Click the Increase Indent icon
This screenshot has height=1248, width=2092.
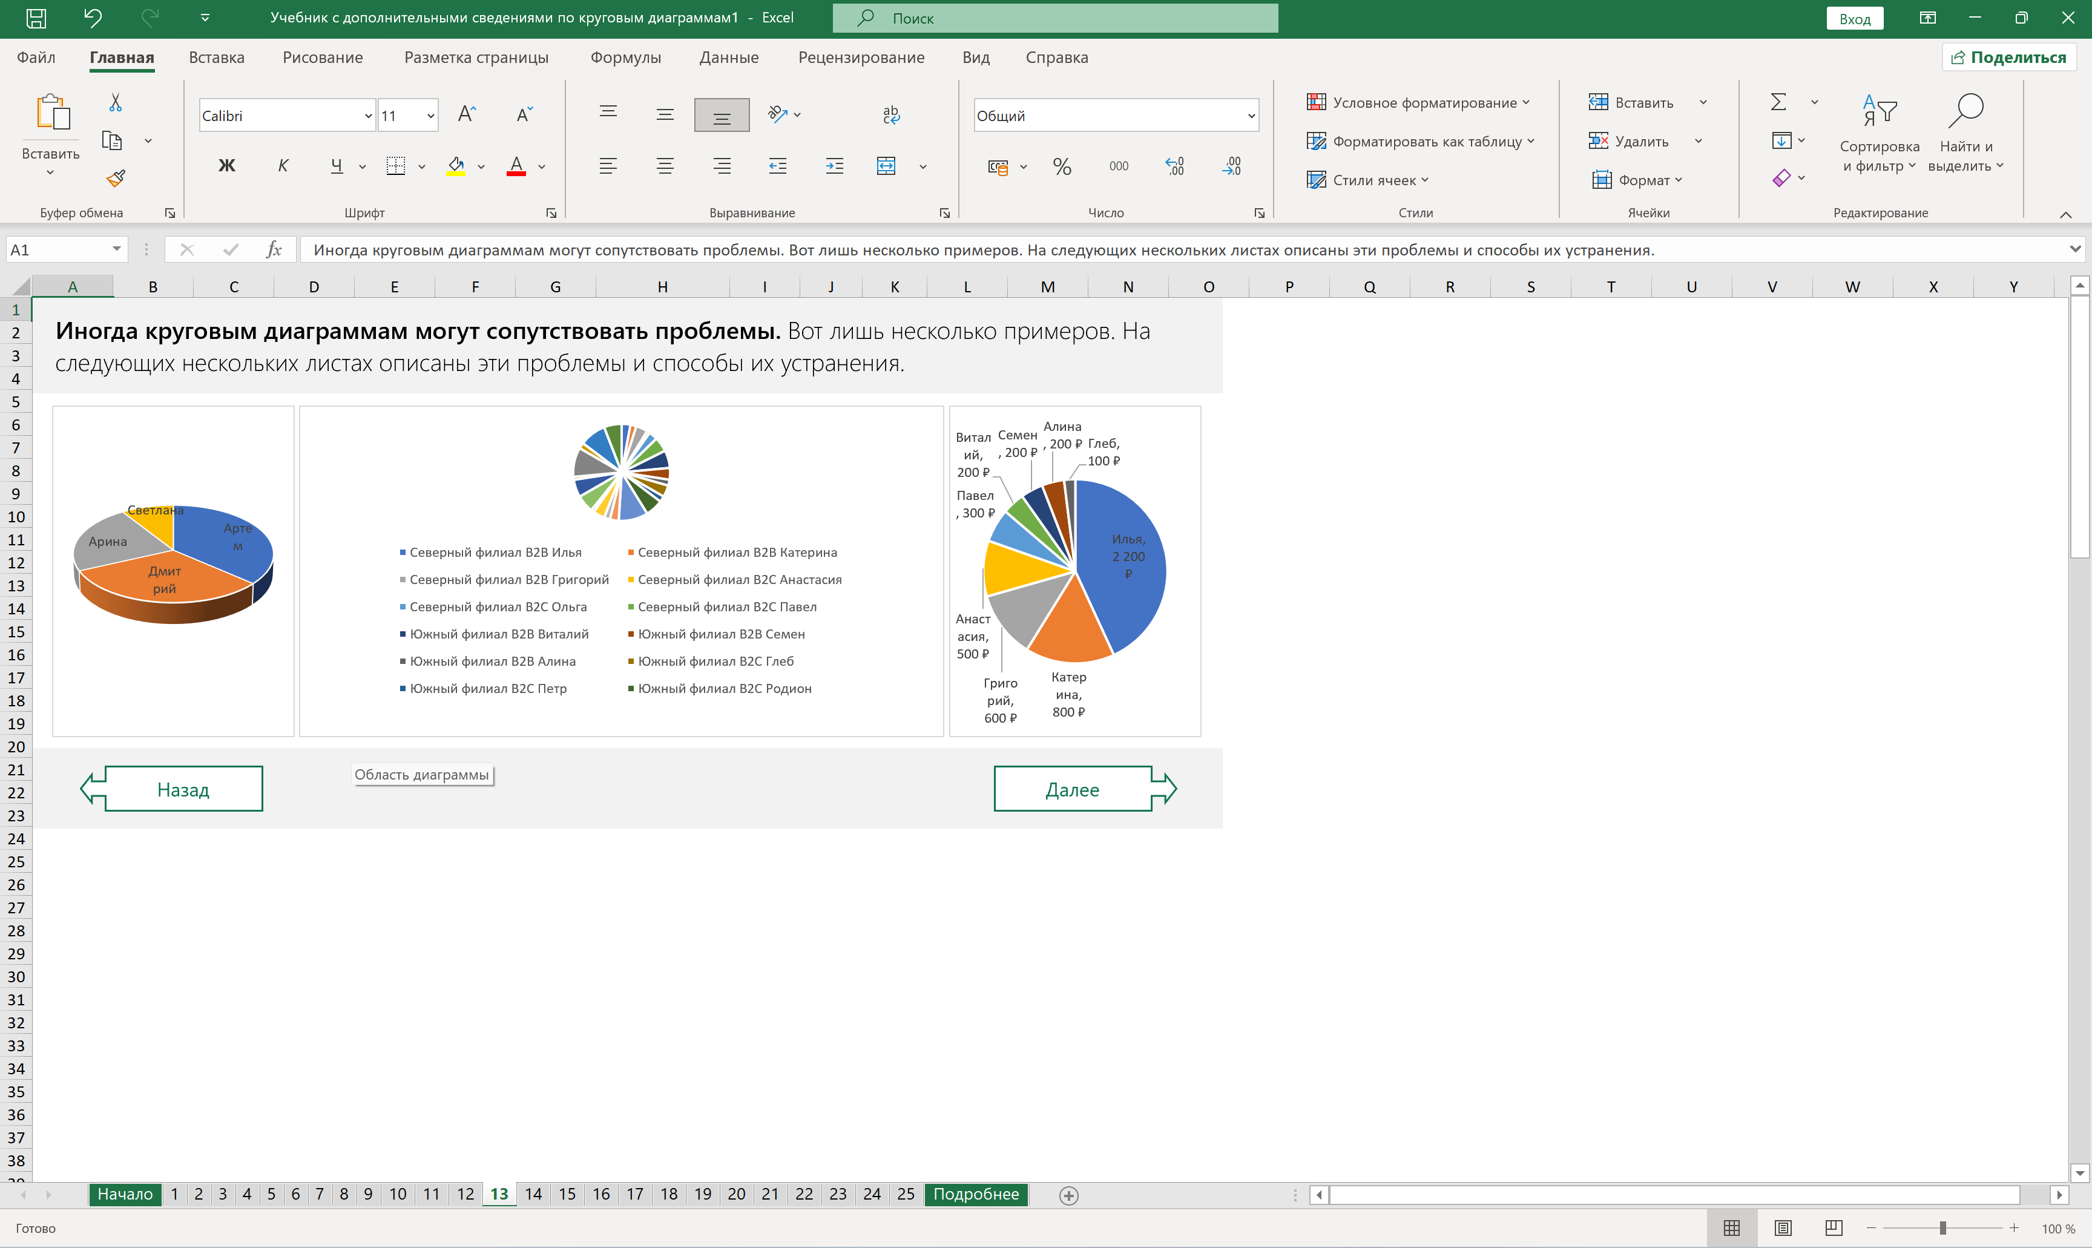(834, 166)
